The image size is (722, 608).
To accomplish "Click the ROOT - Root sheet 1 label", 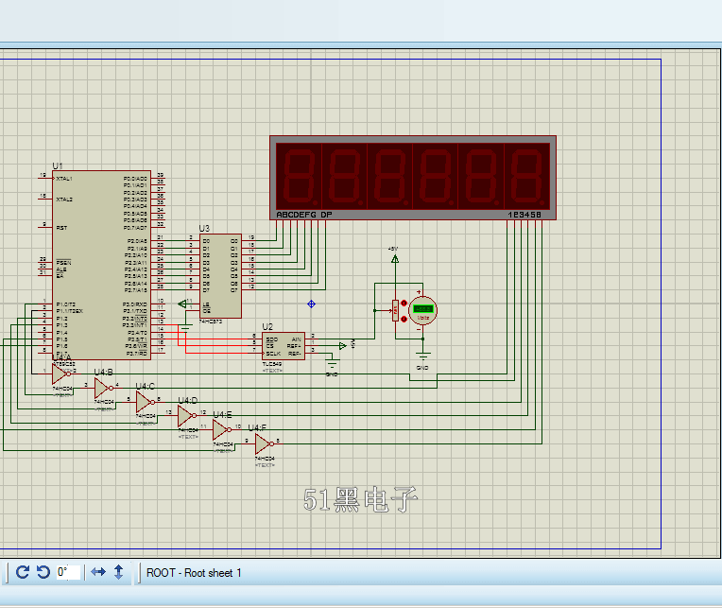I will click(x=194, y=573).
